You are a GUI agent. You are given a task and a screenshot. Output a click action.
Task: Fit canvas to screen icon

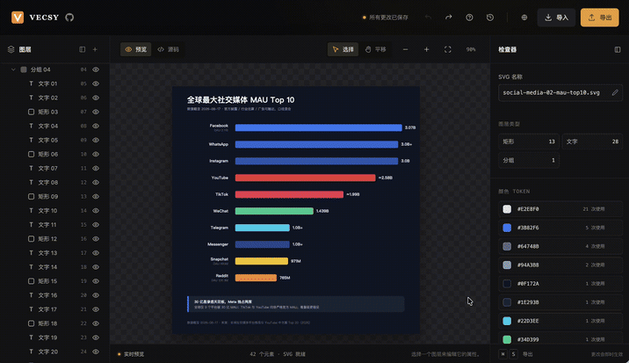point(448,49)
